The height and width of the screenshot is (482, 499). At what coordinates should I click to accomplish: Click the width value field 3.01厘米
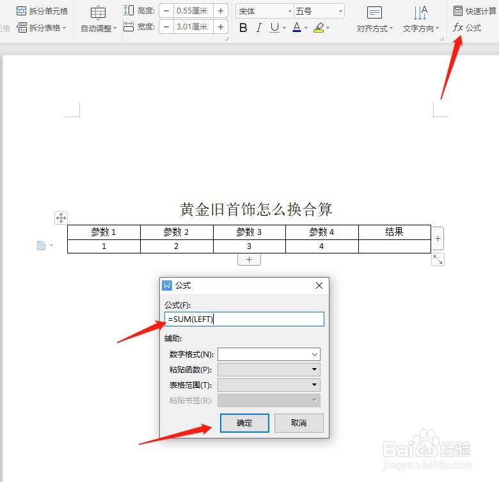point(193,27)
